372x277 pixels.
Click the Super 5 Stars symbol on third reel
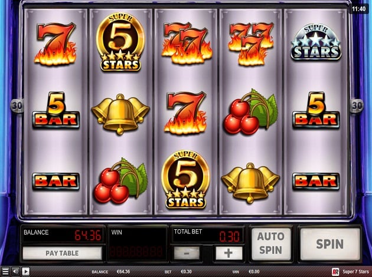[x=185, y=179]
